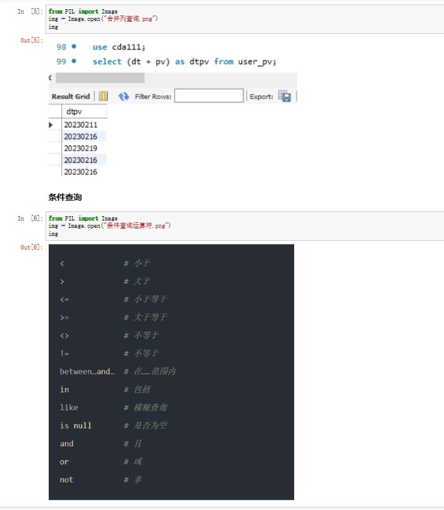Click the dtpv column header
Screen dimensions: 444x510
point(84,111)
